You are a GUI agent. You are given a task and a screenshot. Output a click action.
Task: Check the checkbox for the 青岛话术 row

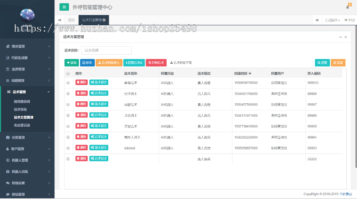click(68, 83)
